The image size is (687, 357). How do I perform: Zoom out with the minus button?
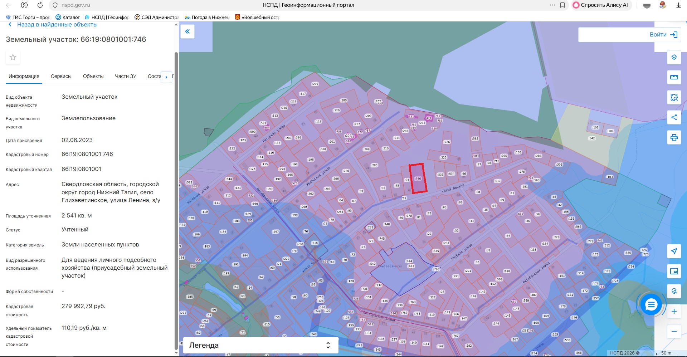[674, 331]
